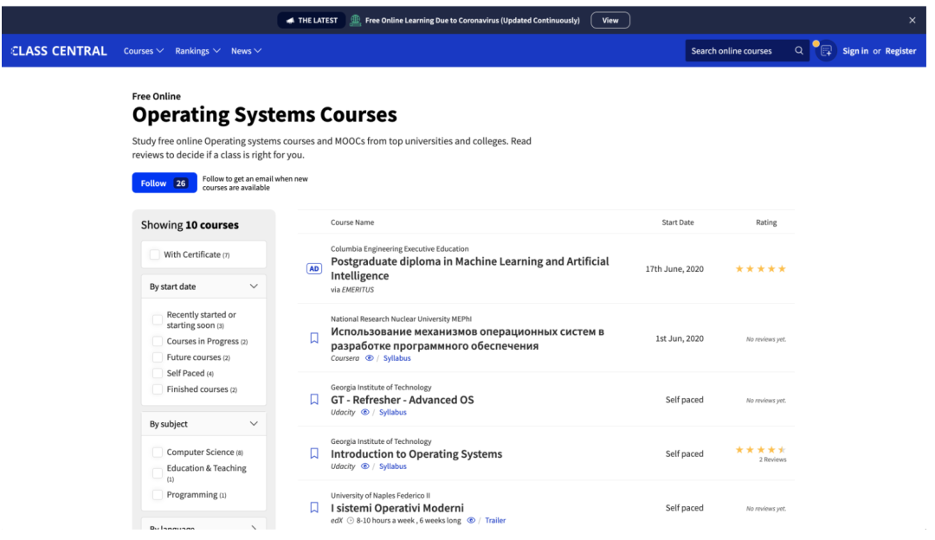Filter by Computer Science subject
The height and width of the screenshot is (540, 935).
point(158,453)
